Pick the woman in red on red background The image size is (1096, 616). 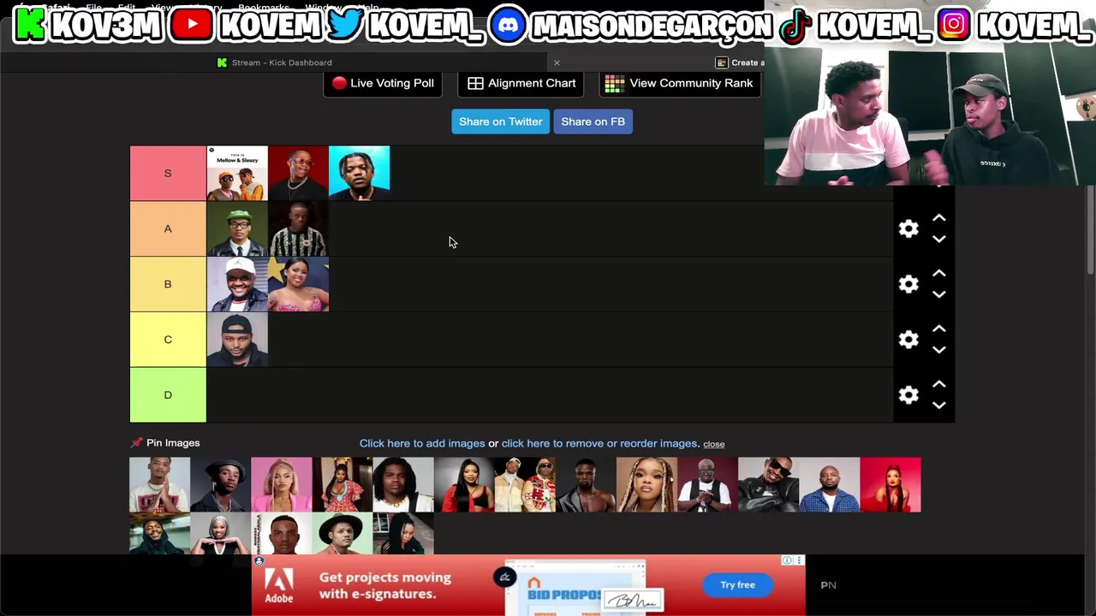(x=890, y=484)
